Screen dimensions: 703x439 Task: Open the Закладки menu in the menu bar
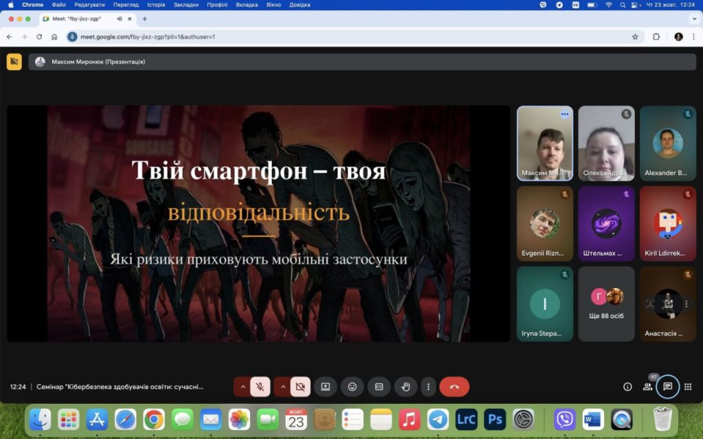pos(186,5)
